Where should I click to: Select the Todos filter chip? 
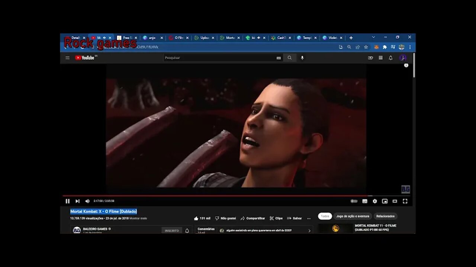click(325, 216)
